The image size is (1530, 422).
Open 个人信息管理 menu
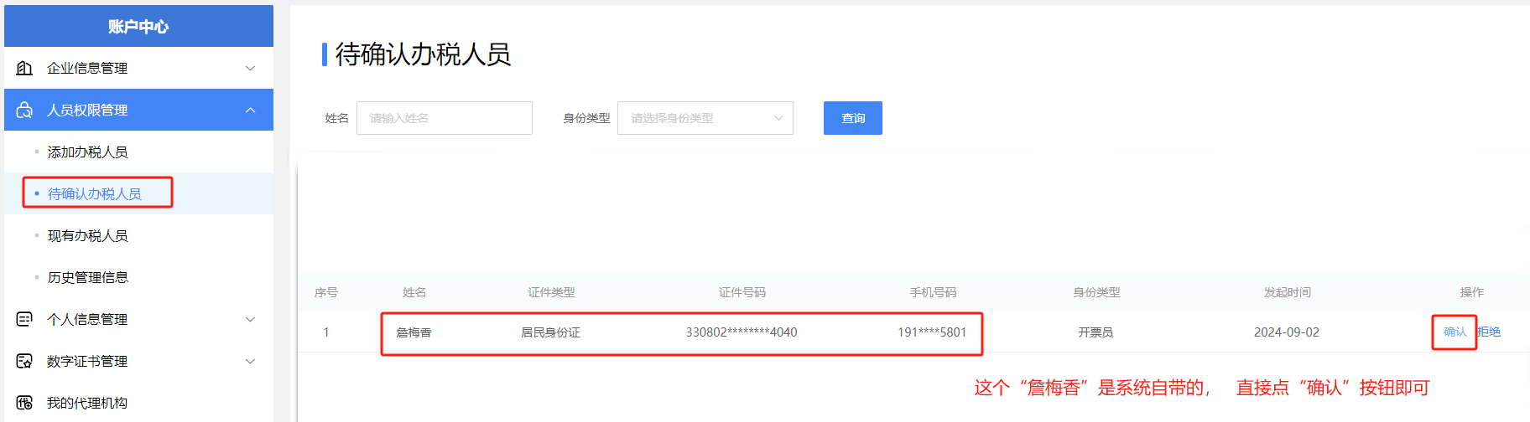138,319
